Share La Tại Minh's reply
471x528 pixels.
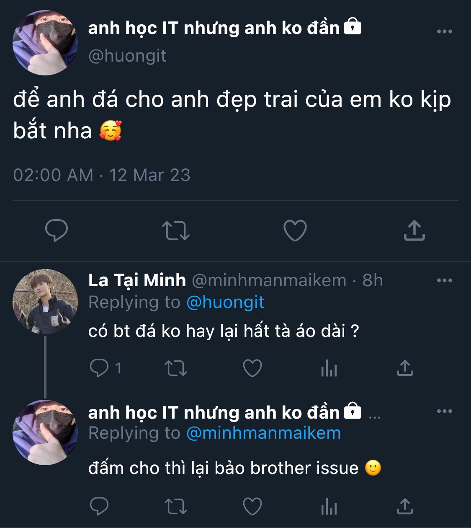[405, 368]
